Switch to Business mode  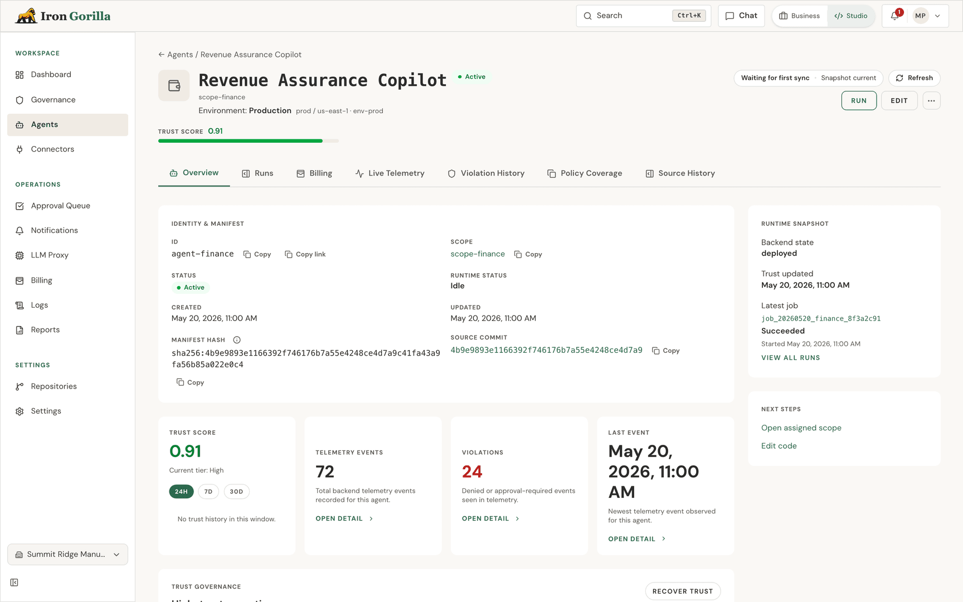pyautogui.click(x=800, y=16)
